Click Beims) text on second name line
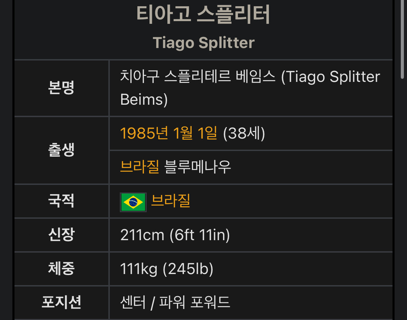This screenshot has height=320, width=407. tap(144, 100)
